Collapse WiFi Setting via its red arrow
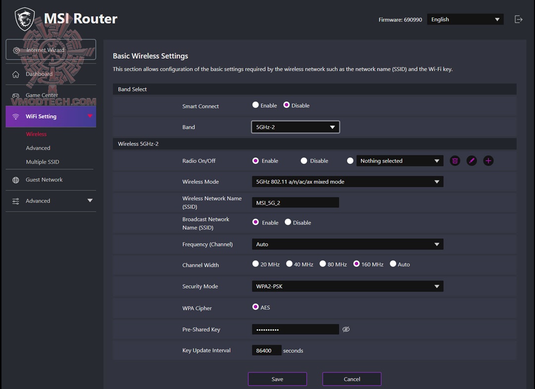The image size is (535, 389). click(90, 116)
